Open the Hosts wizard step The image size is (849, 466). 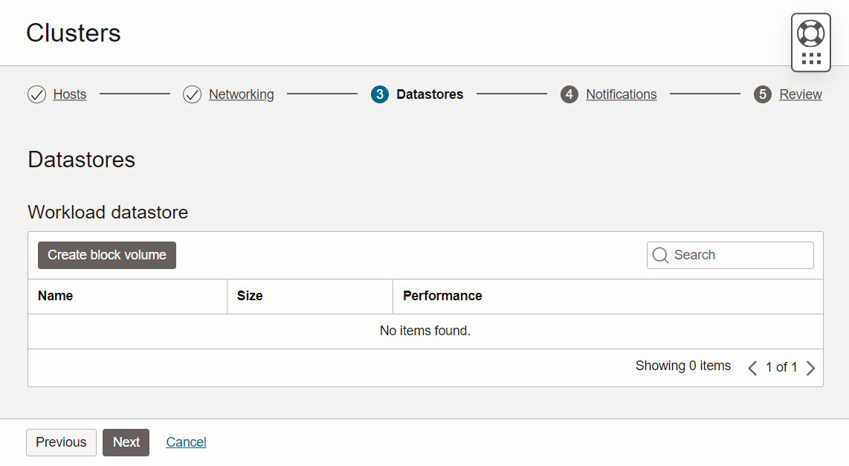(x=70, y=94)
